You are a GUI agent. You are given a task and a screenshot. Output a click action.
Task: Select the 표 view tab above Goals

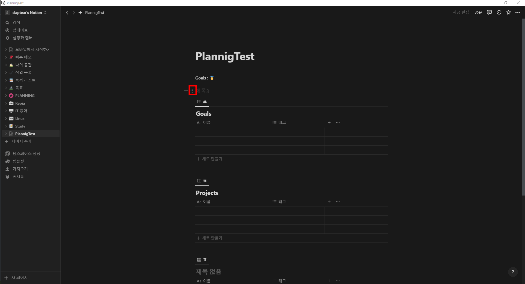tap(202, 102)
